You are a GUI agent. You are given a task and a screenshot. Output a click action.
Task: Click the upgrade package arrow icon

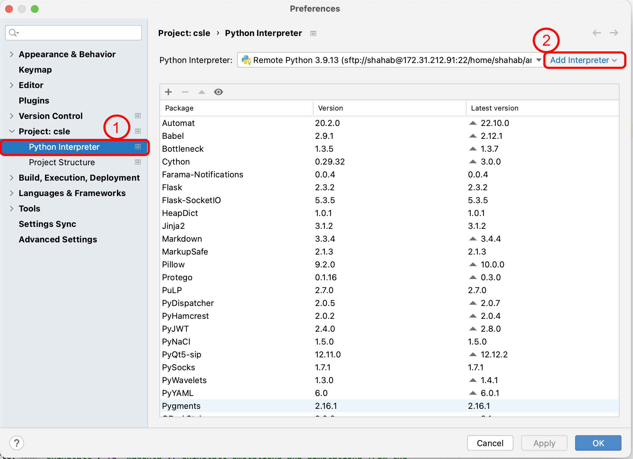coord(202,92)
